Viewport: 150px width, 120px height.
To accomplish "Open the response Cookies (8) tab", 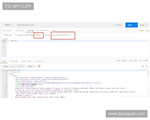I will pyautogui.click(x=13, y=61).
